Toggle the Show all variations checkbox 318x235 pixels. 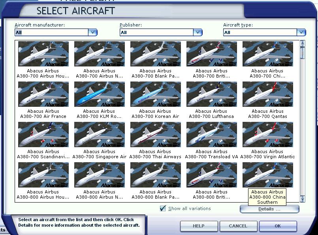tap(163, 208)
